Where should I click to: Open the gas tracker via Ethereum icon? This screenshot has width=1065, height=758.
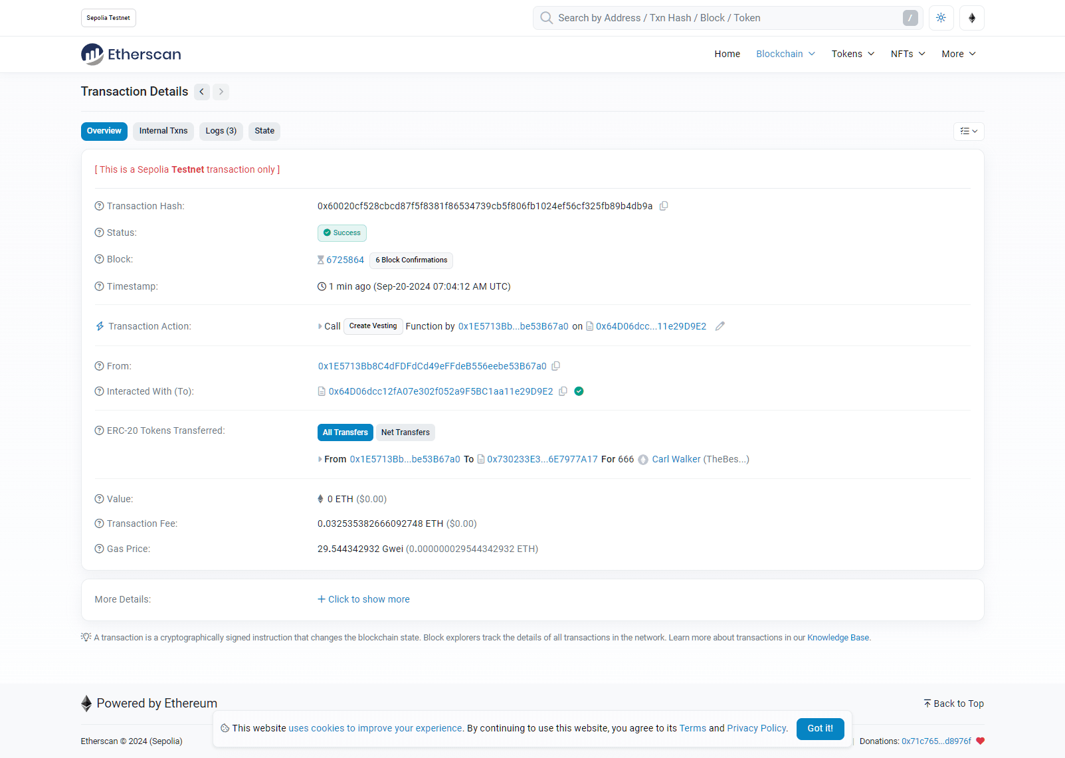[971, 18]
